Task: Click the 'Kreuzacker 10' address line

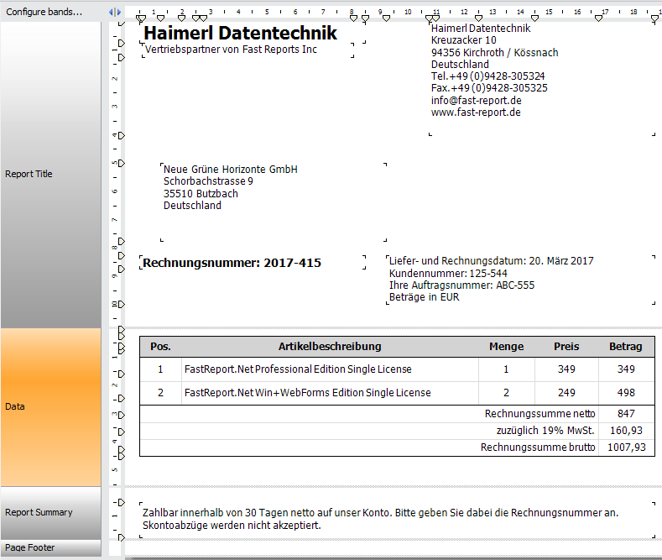Action: [464, 40]
